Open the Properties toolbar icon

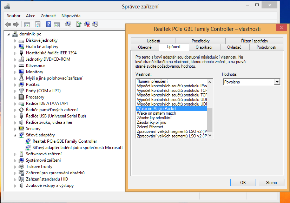38,24
